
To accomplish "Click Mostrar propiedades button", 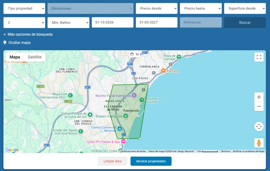I will point(151,161).
